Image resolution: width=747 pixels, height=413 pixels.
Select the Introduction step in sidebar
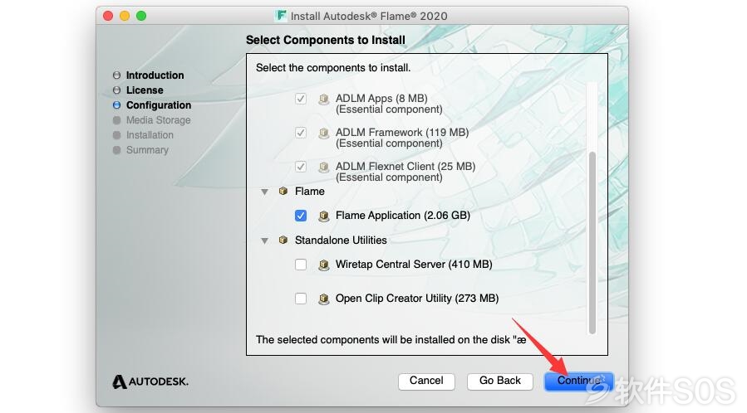coord(155,75)
